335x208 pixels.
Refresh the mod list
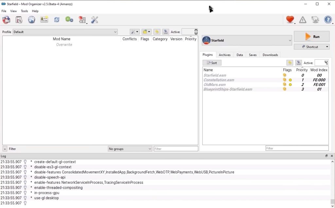57,20
